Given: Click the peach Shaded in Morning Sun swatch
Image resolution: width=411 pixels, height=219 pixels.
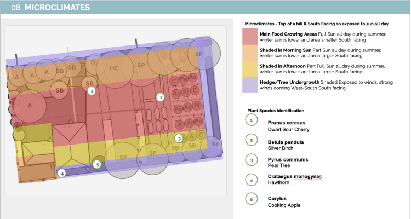Looking at the screenshot, I should 250,53.
